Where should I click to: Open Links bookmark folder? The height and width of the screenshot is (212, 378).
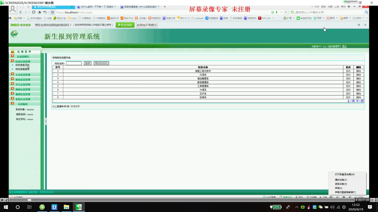pos(72,18)
